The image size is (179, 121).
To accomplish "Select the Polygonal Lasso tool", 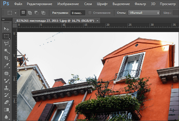I will [6, 43].
